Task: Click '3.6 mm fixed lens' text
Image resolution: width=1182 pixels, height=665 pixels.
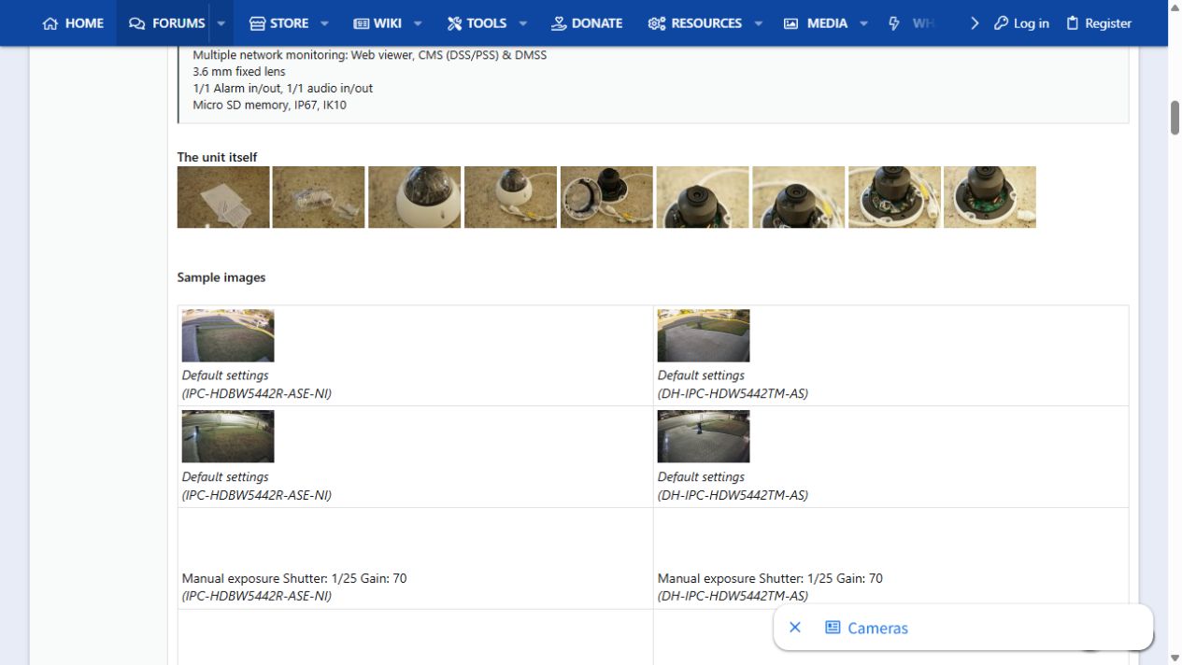Action: 239,72
